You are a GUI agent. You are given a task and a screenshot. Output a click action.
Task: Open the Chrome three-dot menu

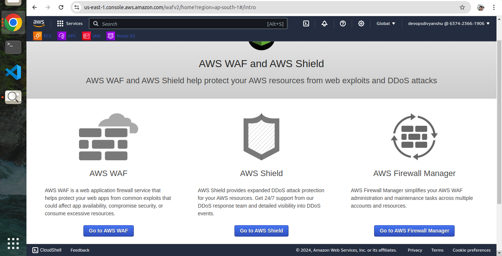[494, 7]
